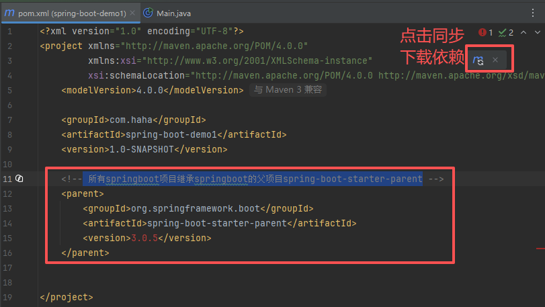
Task: Open the pom.xml (spring-boot-demo1) tab
Action: click(x=72, y=13)
